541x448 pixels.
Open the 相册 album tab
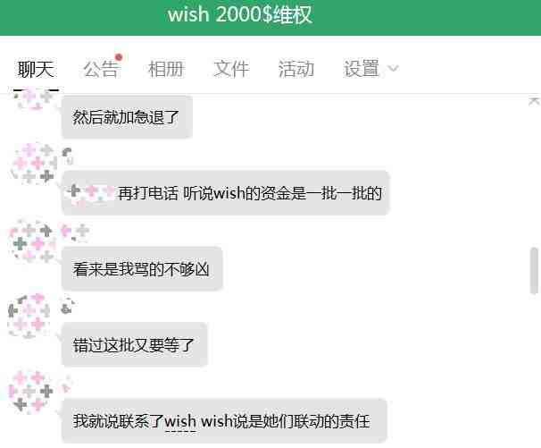166,69
